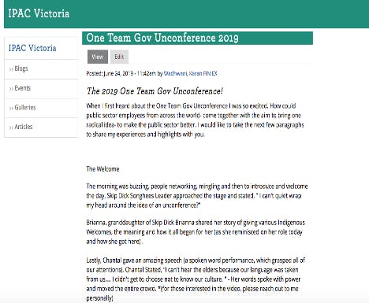Click the paragraph about Brianna, granddaughter of Skip Dick
The image size is (369, 303).
(196, 232)
